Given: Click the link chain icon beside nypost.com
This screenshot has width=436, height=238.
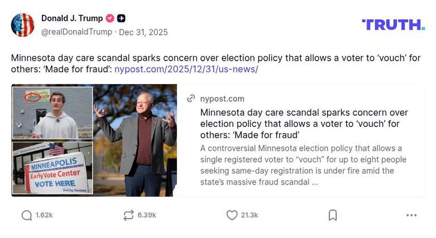Looking at the screenshot, I should tap(191, 99).
